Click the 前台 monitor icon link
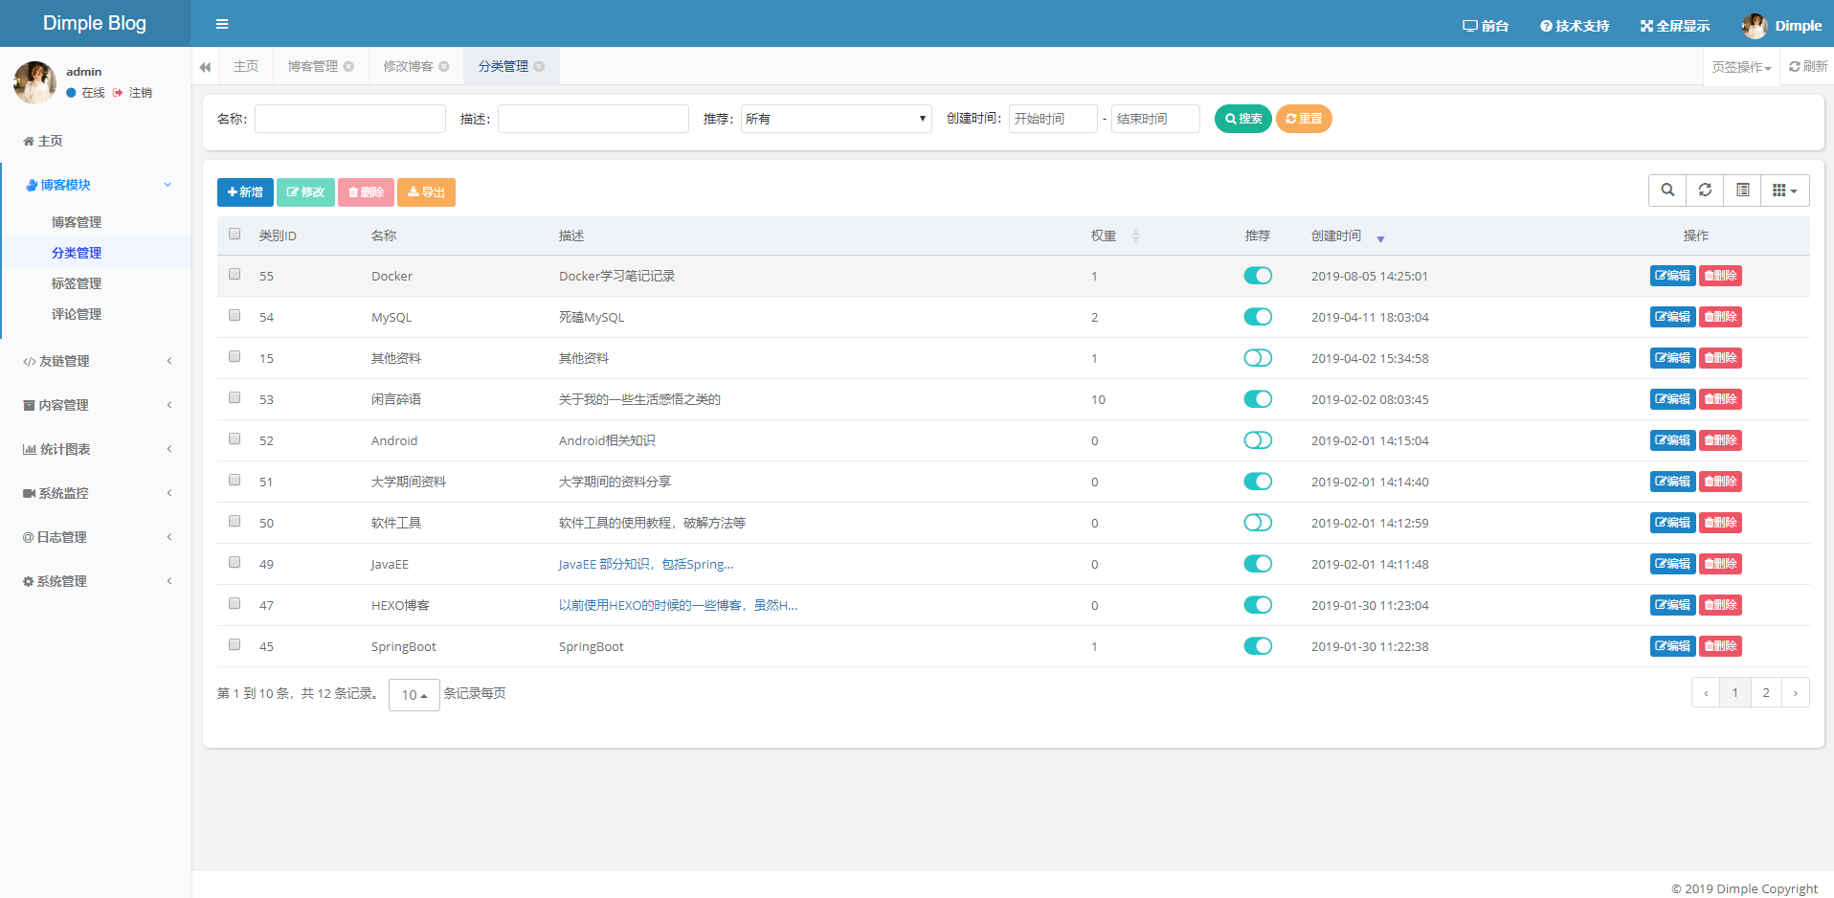 click(1486, 26)
